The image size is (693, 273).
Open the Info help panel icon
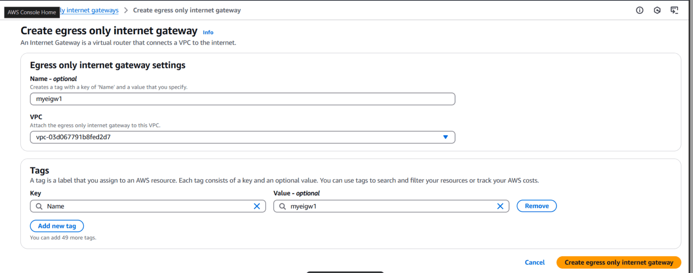pos(639,10)
